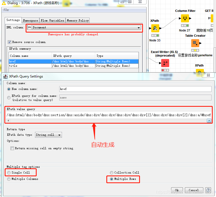Click the Node 33 label
The height and width of the screenshot is (197, 216).
pos(155,40)
